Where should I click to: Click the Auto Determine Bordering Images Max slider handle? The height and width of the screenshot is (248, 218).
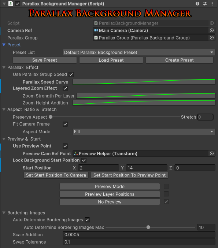pos(148,227)
